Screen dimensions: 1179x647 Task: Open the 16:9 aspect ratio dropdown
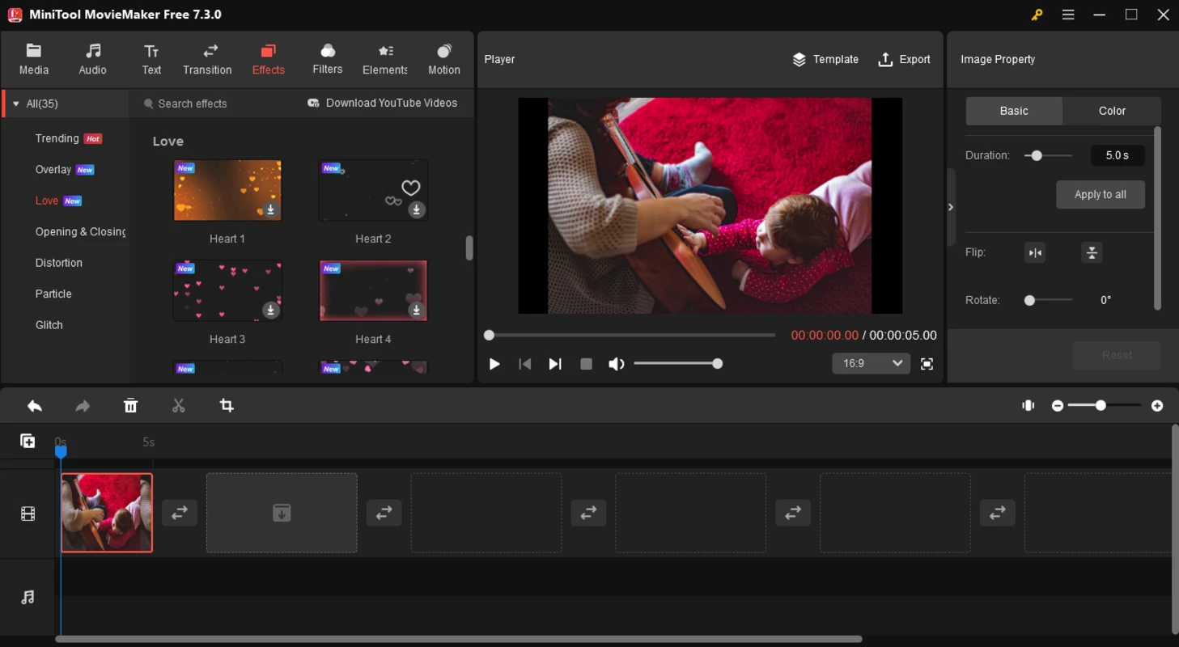click(x=871, y=364)
